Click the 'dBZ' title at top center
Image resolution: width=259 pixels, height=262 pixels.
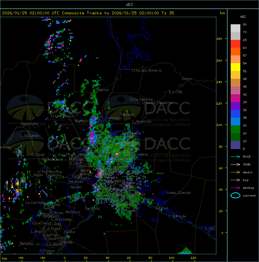[129, 5]
